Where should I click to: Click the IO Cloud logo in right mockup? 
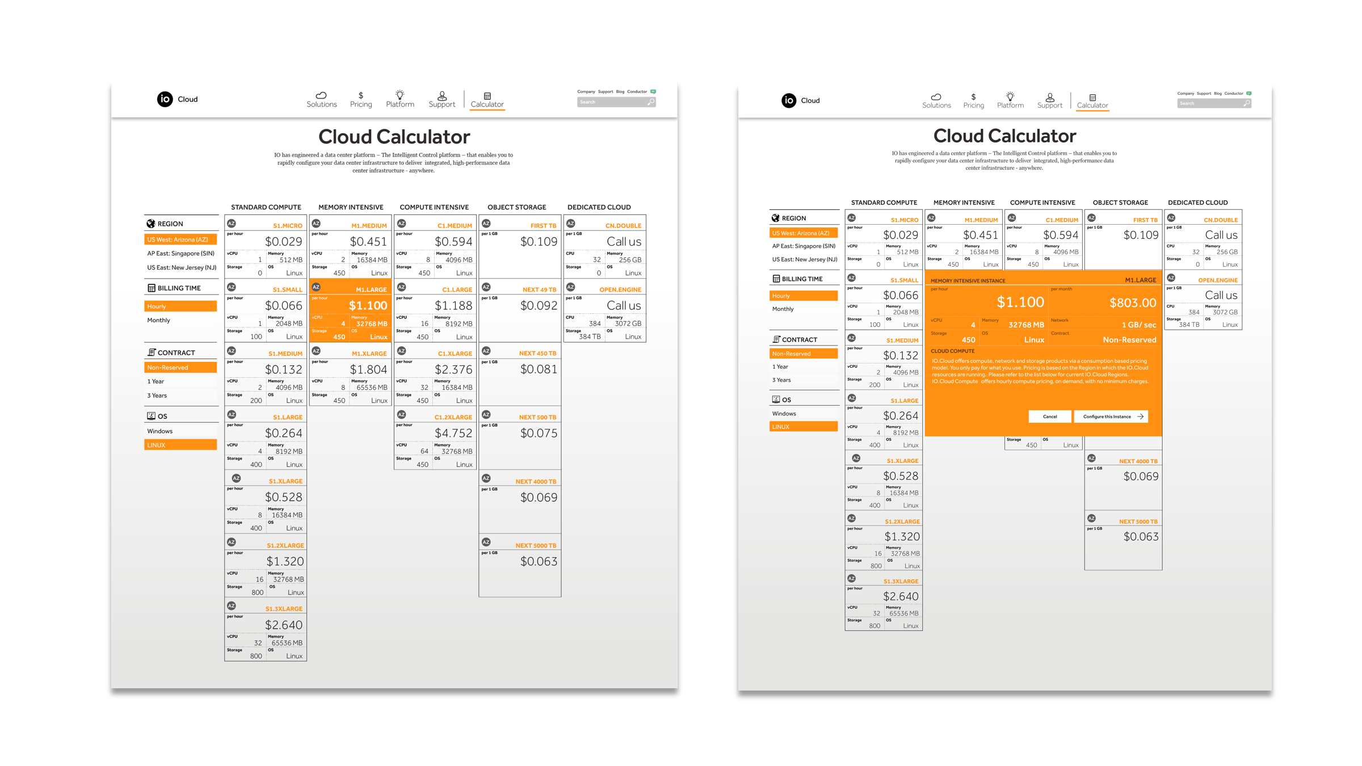click(x=800, y=100)
